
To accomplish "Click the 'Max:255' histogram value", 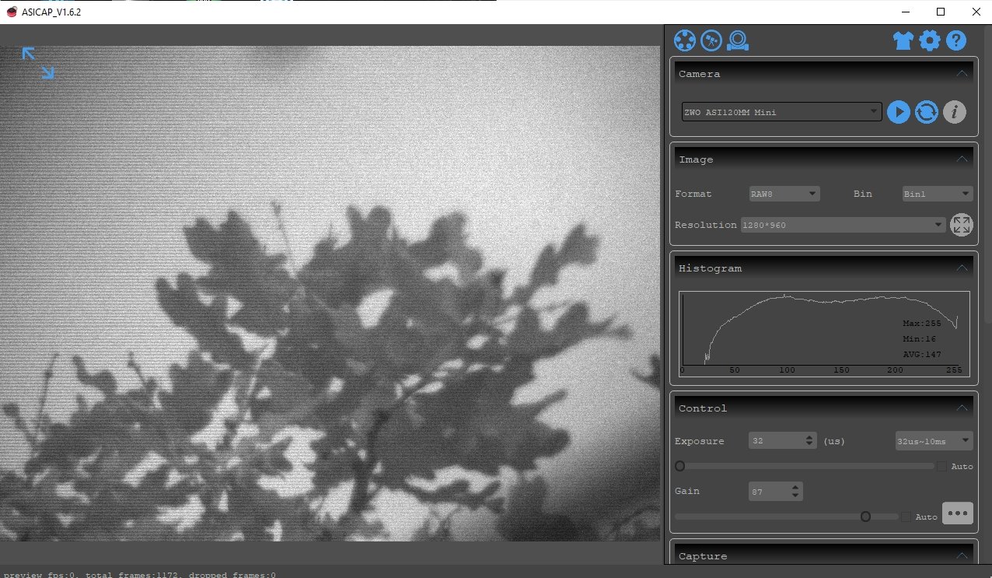I will click(x=921, y=324).
